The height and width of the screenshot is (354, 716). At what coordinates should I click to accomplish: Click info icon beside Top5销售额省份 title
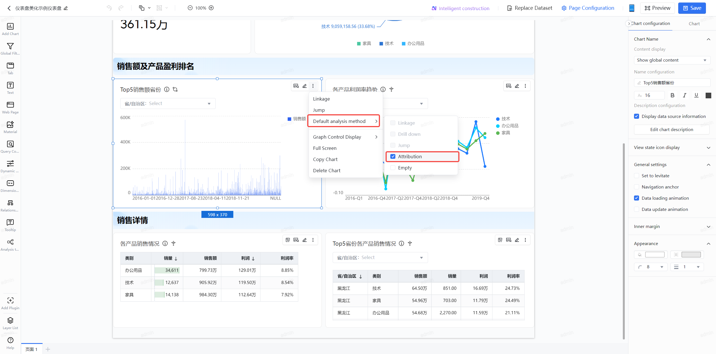point(167,89)
